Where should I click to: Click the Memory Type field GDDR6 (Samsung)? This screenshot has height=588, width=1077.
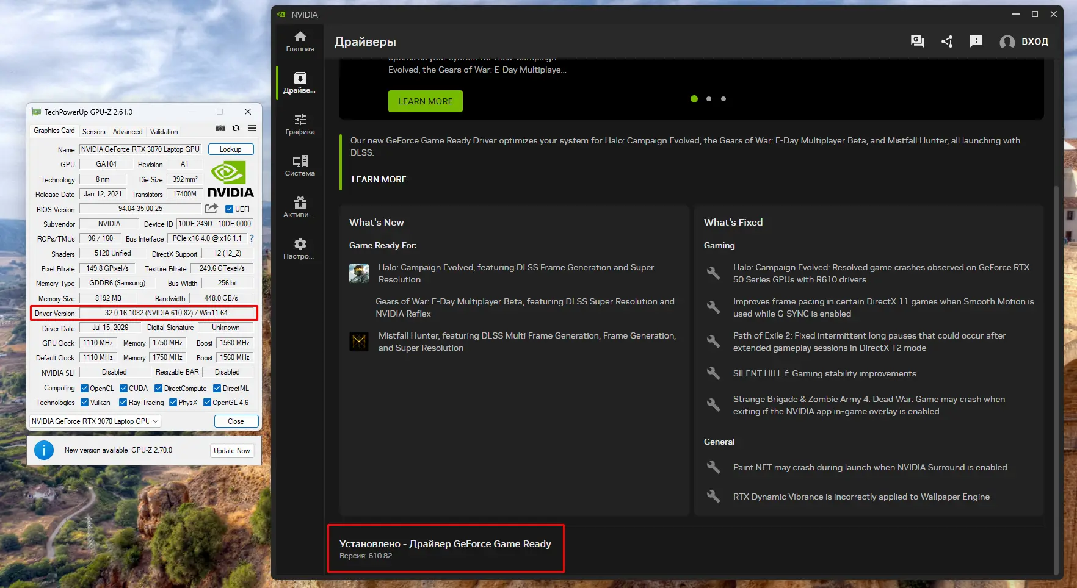click(117, 283)
